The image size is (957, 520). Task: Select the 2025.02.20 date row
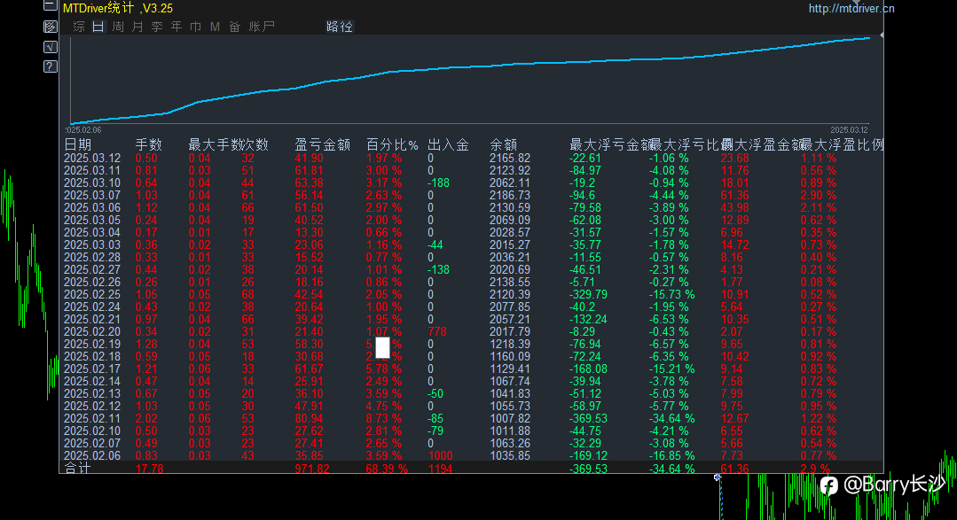[92, 331]
